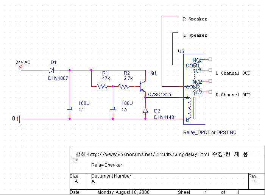Click the L Speaker label

pyautogui.click(x=195, y=35)
